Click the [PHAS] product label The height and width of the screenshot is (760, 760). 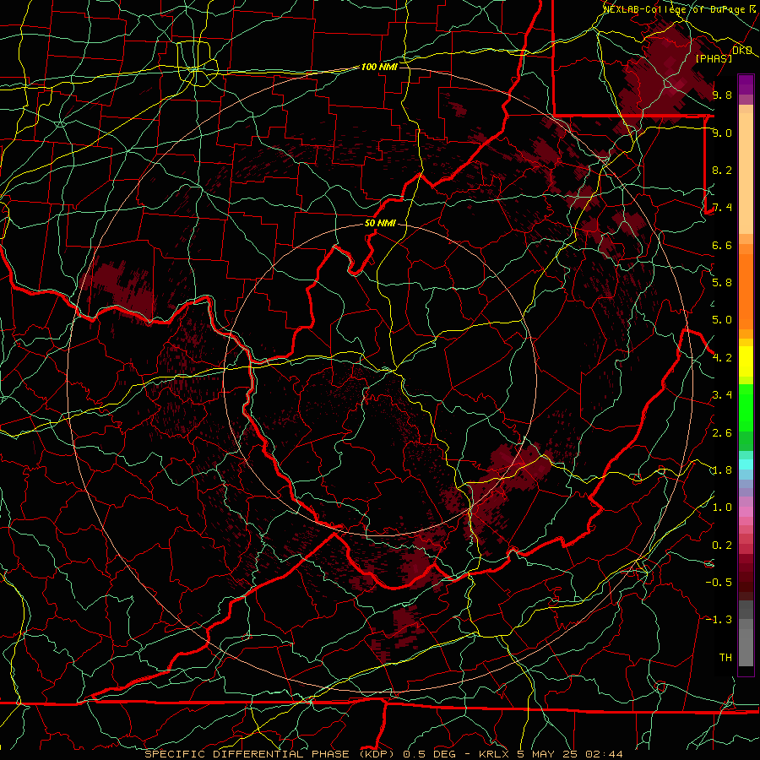click(714, 58)
